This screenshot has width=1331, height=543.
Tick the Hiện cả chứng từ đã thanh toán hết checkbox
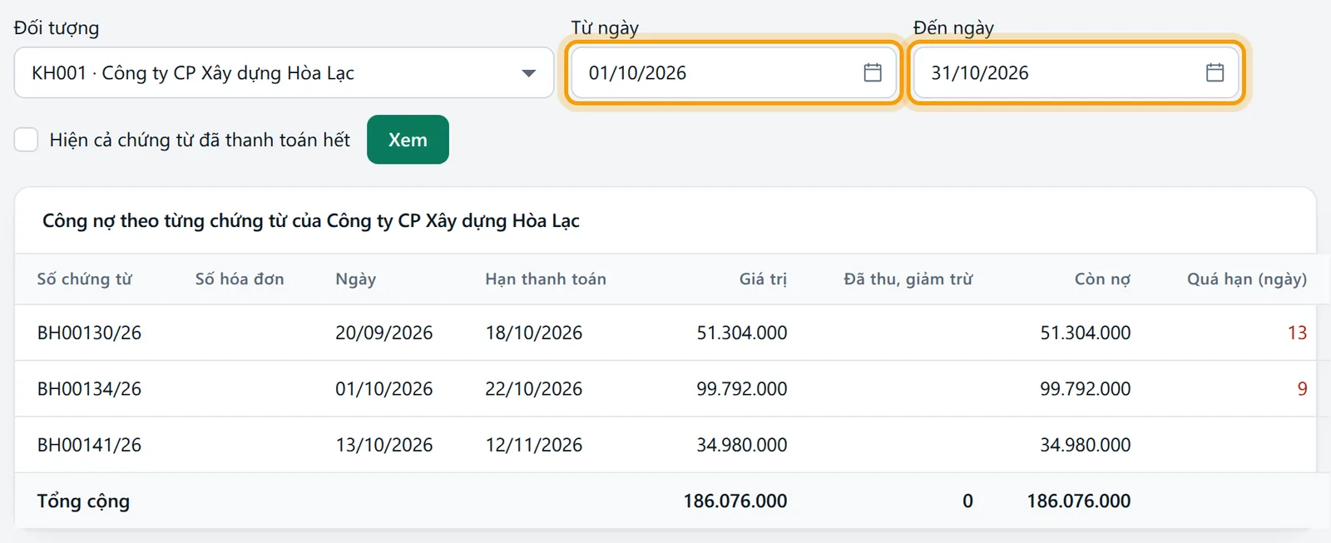click(x=26, y=140)
